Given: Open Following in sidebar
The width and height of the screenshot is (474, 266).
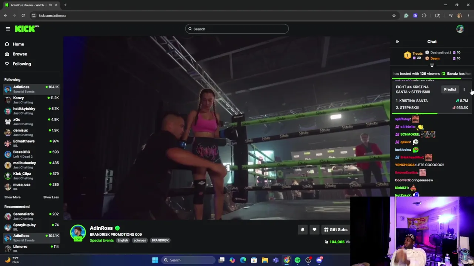Looking at the screenshot, I should point(17,64).
